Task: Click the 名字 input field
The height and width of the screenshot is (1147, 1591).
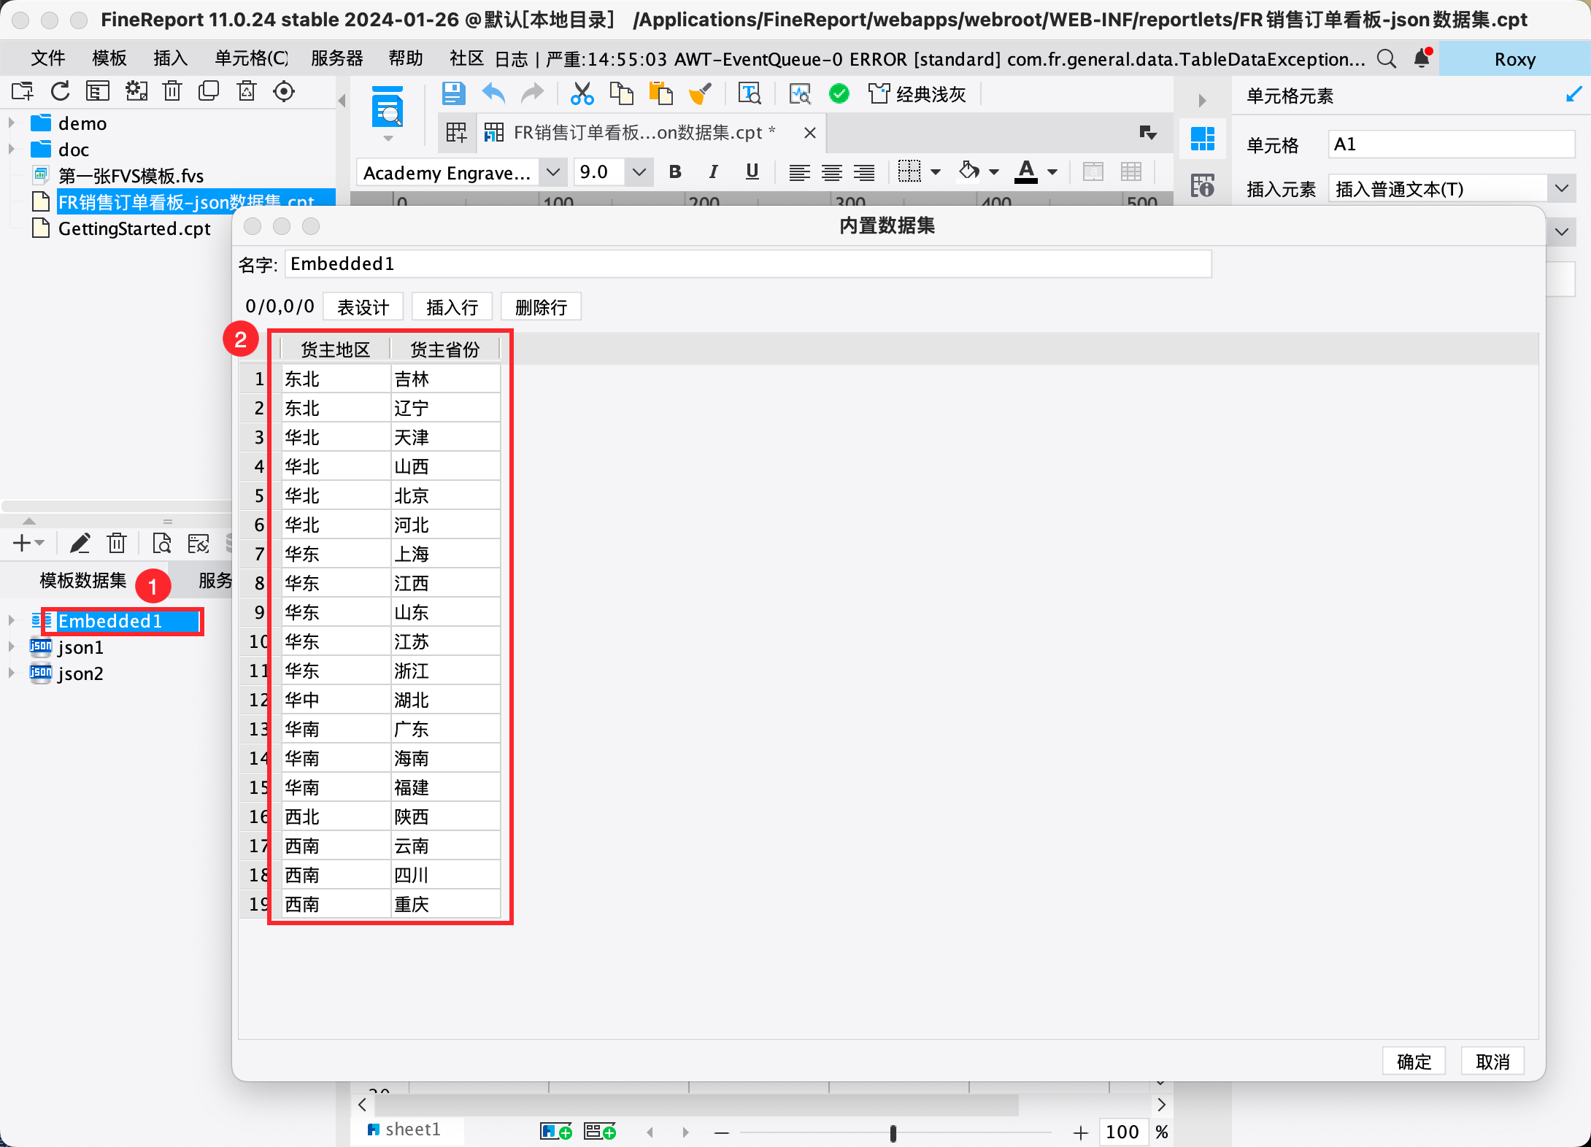Action: [747, 264]
